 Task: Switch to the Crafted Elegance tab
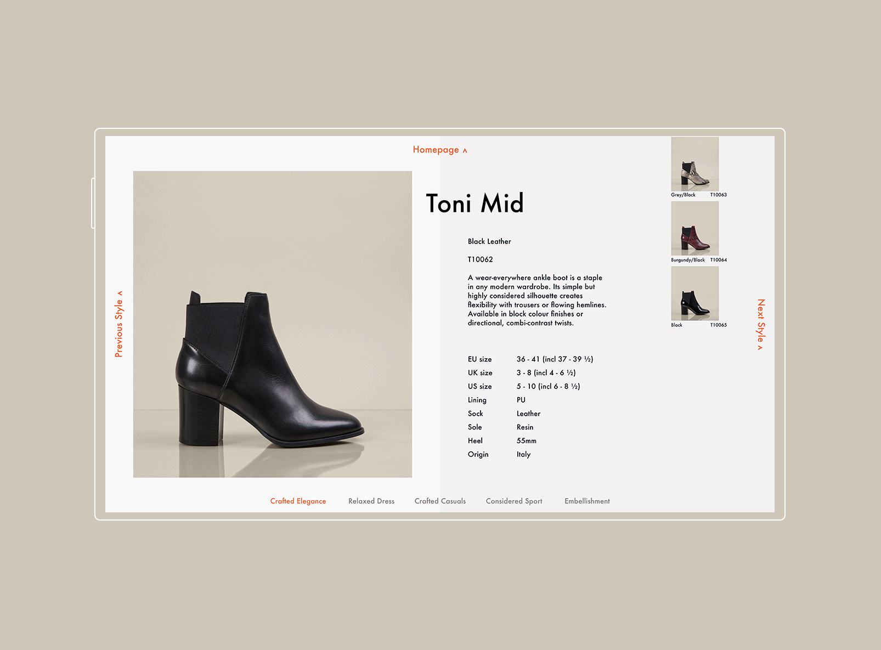point(298,501)
